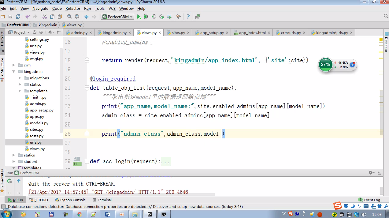Click the Find magnifier icon in toolbar
This screenshot has width=389, height=218.
point(69,17)
